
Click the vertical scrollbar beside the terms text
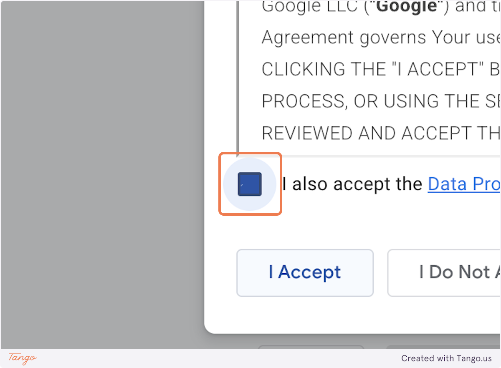[x=238, y=75]
